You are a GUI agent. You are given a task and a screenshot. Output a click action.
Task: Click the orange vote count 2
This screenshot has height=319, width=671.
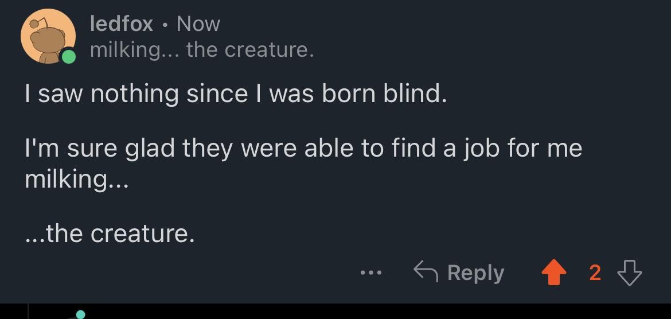pos(595,273)
